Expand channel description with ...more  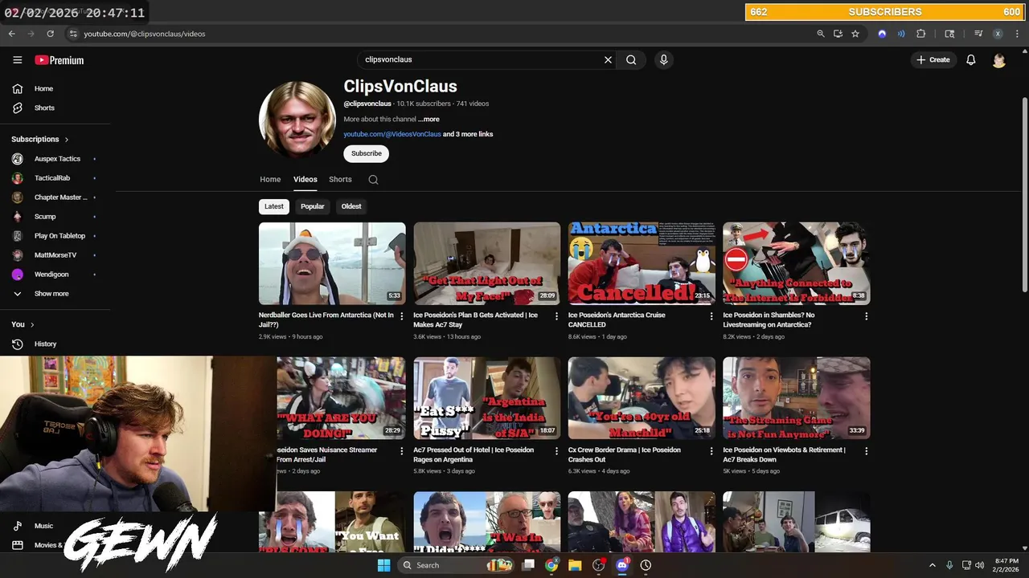pos(428,120)
